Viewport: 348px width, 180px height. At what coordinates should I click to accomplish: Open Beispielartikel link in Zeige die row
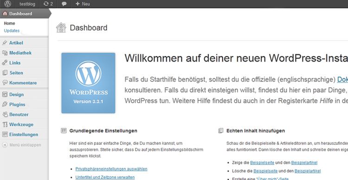click(304, 162)
